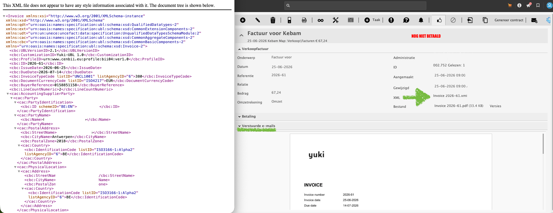The width and height of the screenshot is (553, 213).
Task: Click the greyed-out block circle icon
Action: click(x=453, y=20)
